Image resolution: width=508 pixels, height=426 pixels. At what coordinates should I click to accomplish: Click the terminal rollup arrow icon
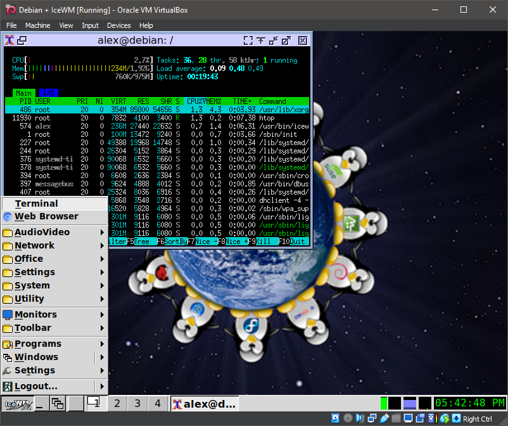[x=261, y=41]
